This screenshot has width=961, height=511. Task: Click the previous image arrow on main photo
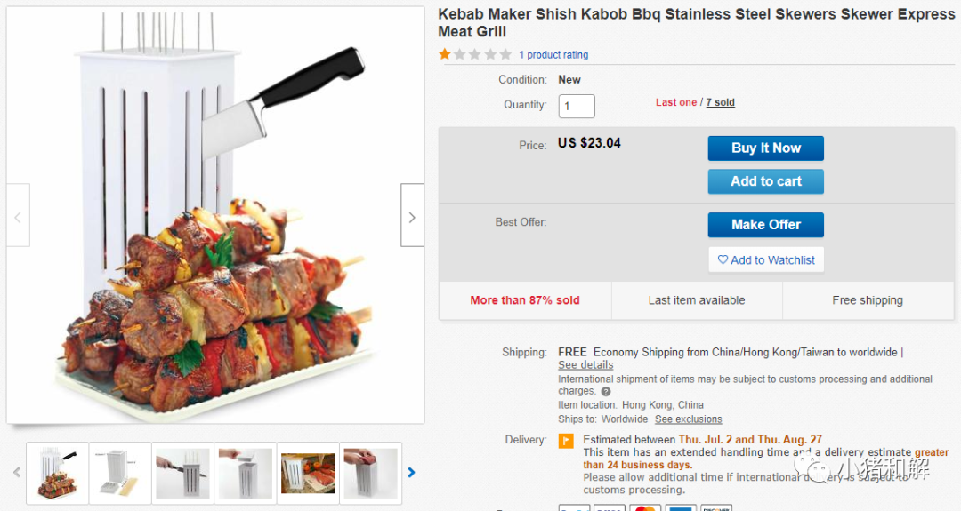click(18, 216)
